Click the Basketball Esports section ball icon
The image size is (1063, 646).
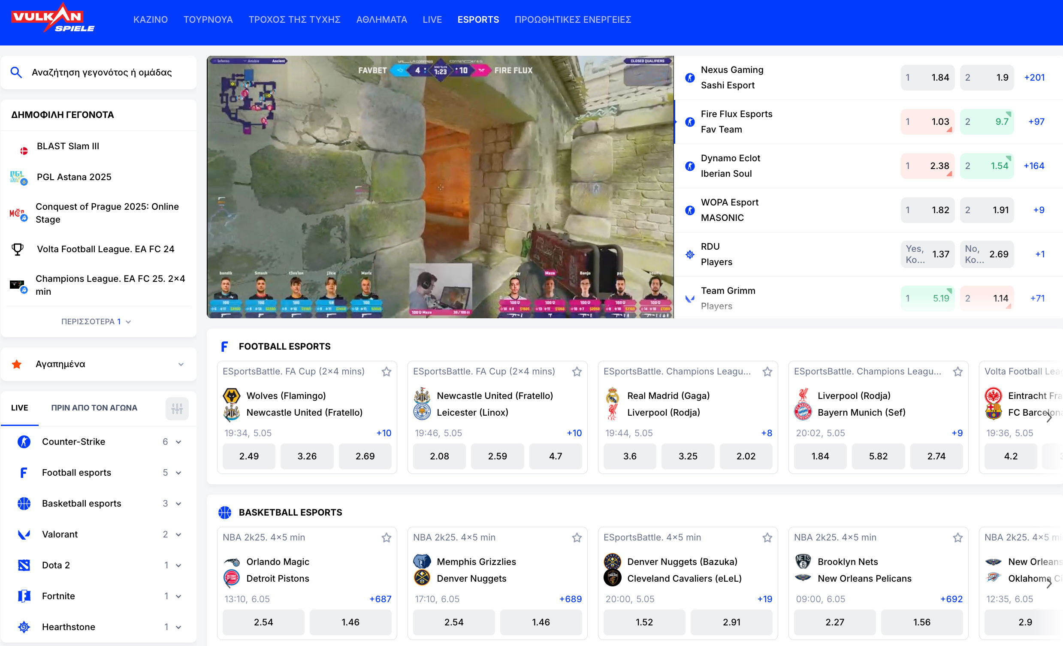coord(225,513)
